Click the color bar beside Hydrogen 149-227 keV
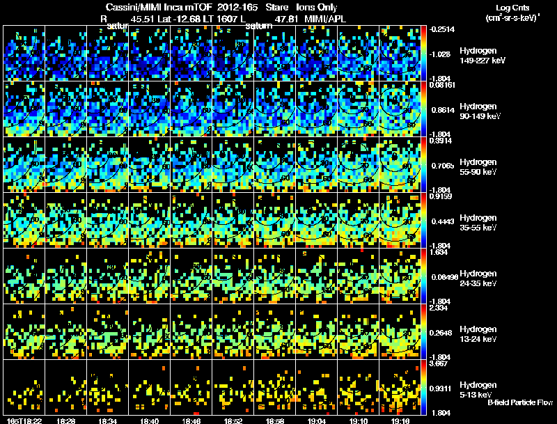The height and width of the screenshot is (424, 557). tap(423, 54)
